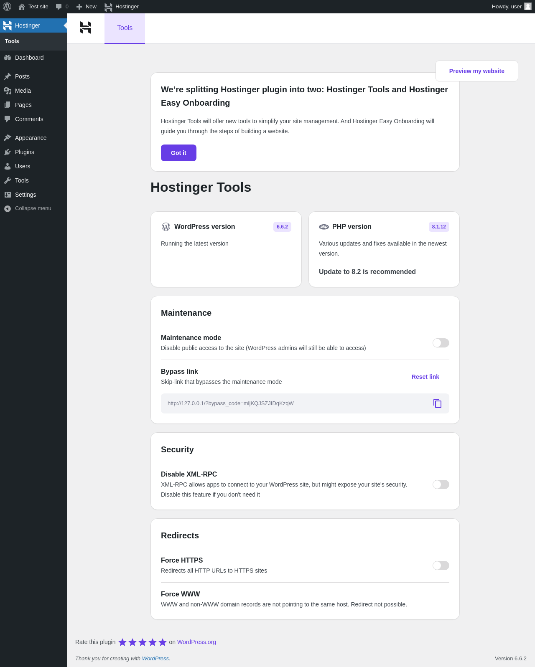Open the comments bubble in admin bar

tap(62, 7)
